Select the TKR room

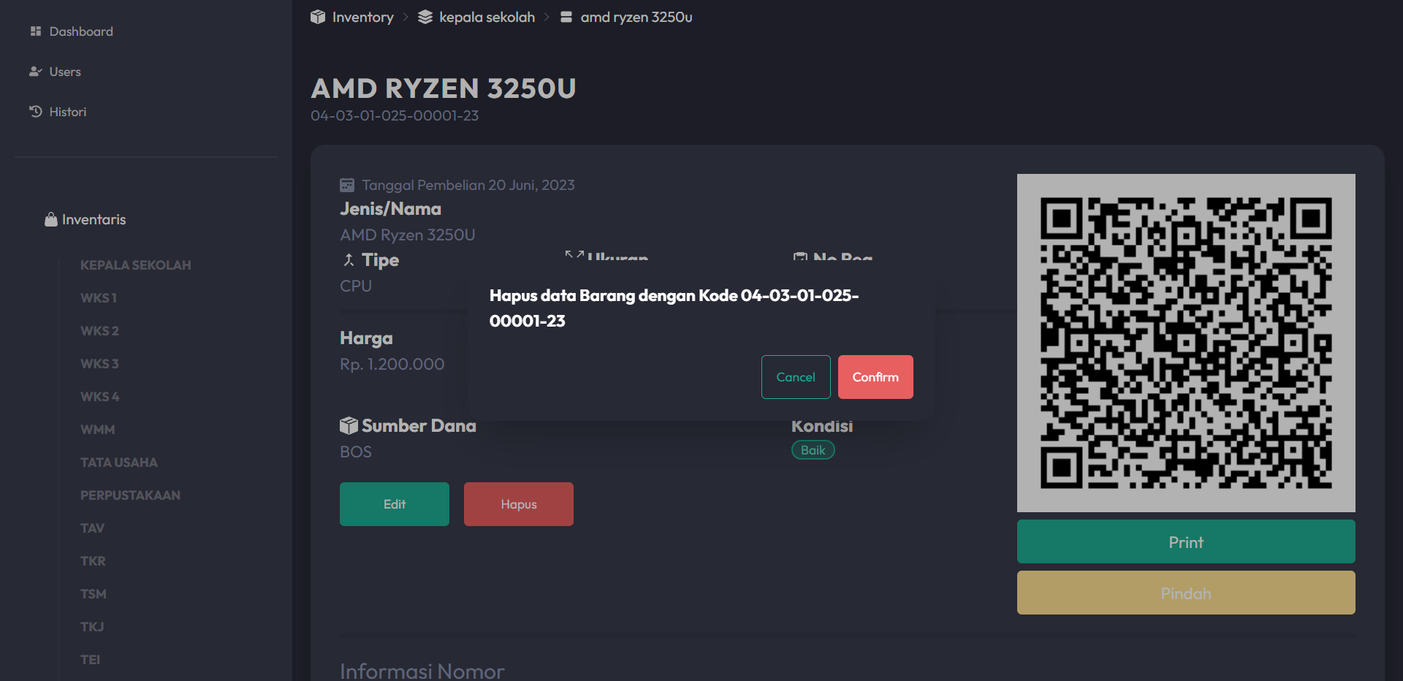click(93, 561)
